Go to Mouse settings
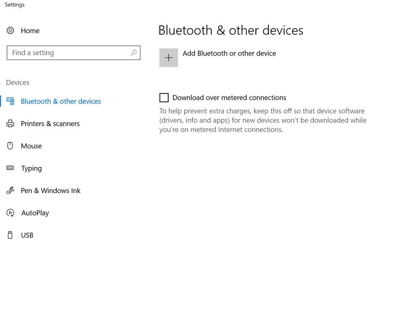The width and height of the screenshot is (414, 326). tap(31, 146)
